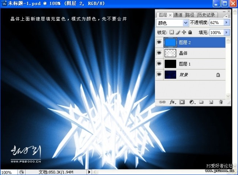Toggle lock image pixels brush icon

[178, 32]
